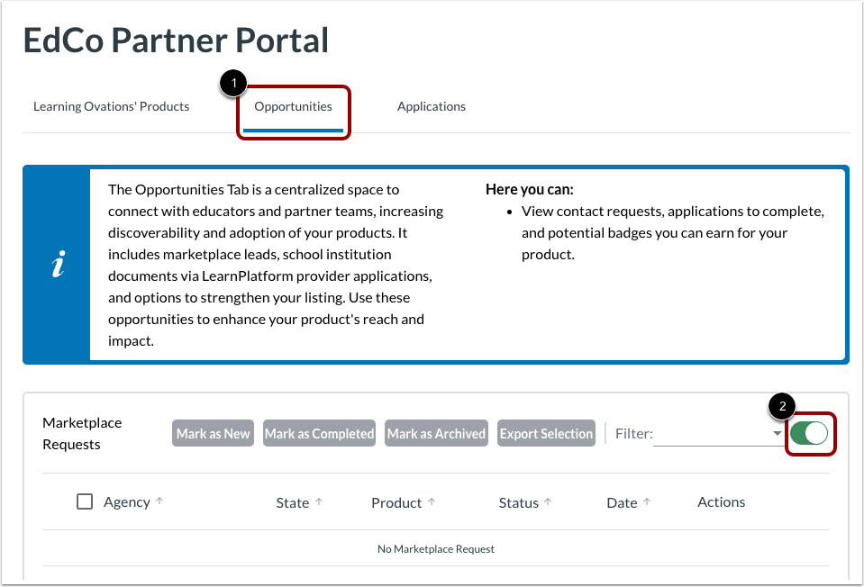Toggle the green switch next to Filter
This screenshot has height=587, width=864.
tap(809, 433)
